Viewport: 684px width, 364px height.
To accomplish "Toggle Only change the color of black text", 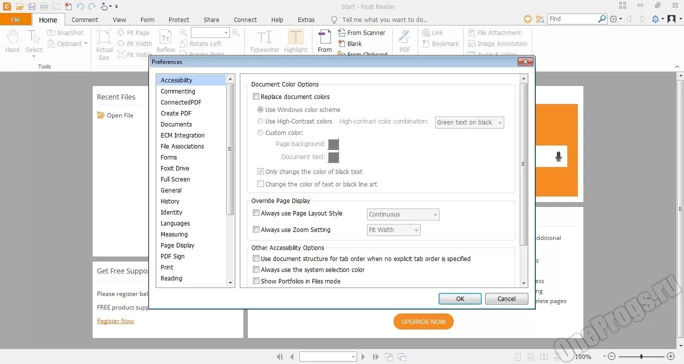I will point(260,171).
